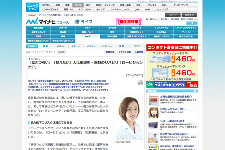Click the orange RSS square after trending words
This screenshot has width=225, height=150.
195,20
